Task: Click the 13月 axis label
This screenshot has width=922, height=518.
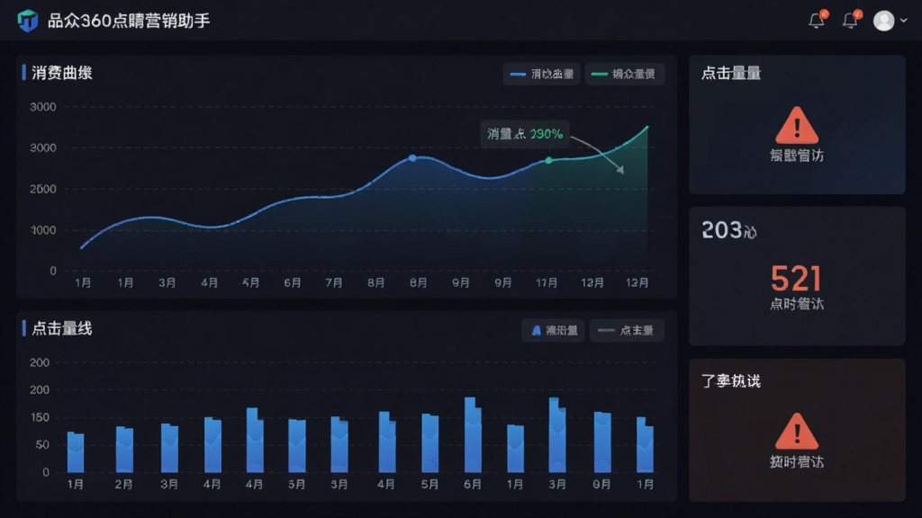Action: click(x=637, y=283)
